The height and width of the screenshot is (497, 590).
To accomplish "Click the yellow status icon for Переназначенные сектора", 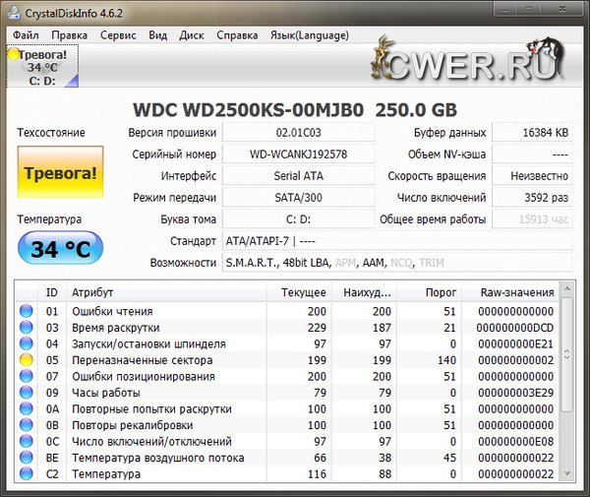I will (x=26, y=360).
